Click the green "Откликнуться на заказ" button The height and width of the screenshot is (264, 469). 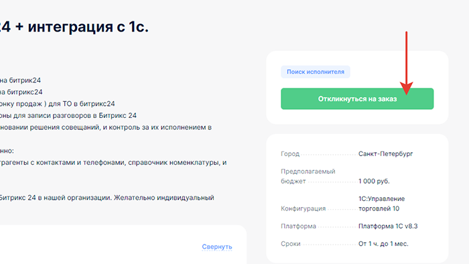pos(357,98)
